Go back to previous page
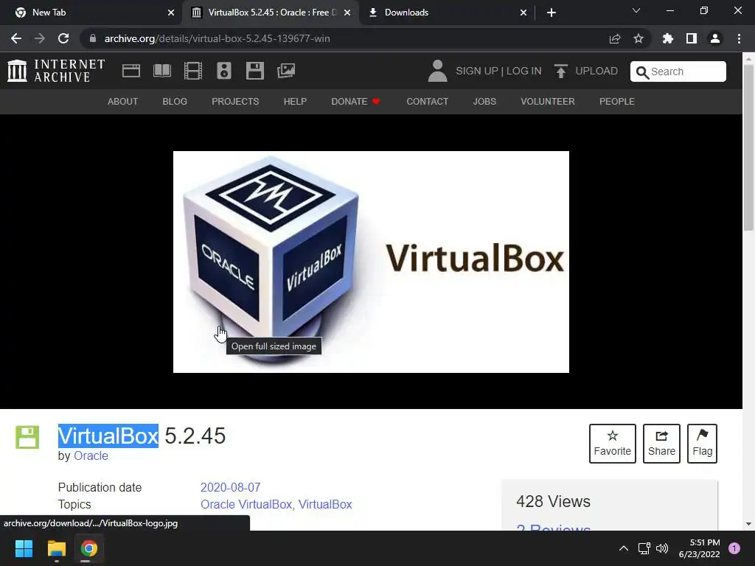 pos(16,38)
